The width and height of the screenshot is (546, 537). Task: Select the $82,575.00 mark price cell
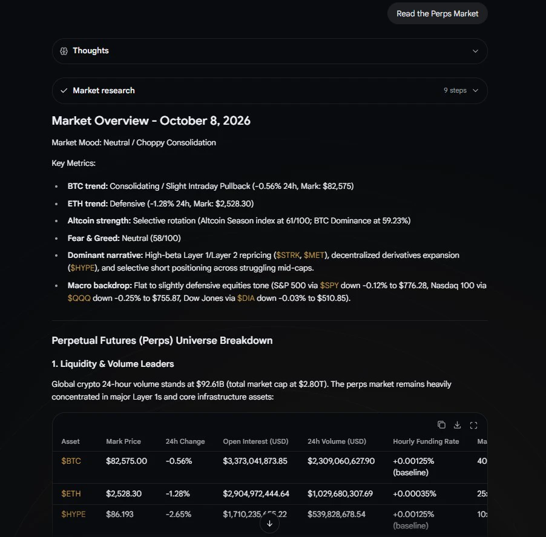pyautogui.click(x=127, y=461)
